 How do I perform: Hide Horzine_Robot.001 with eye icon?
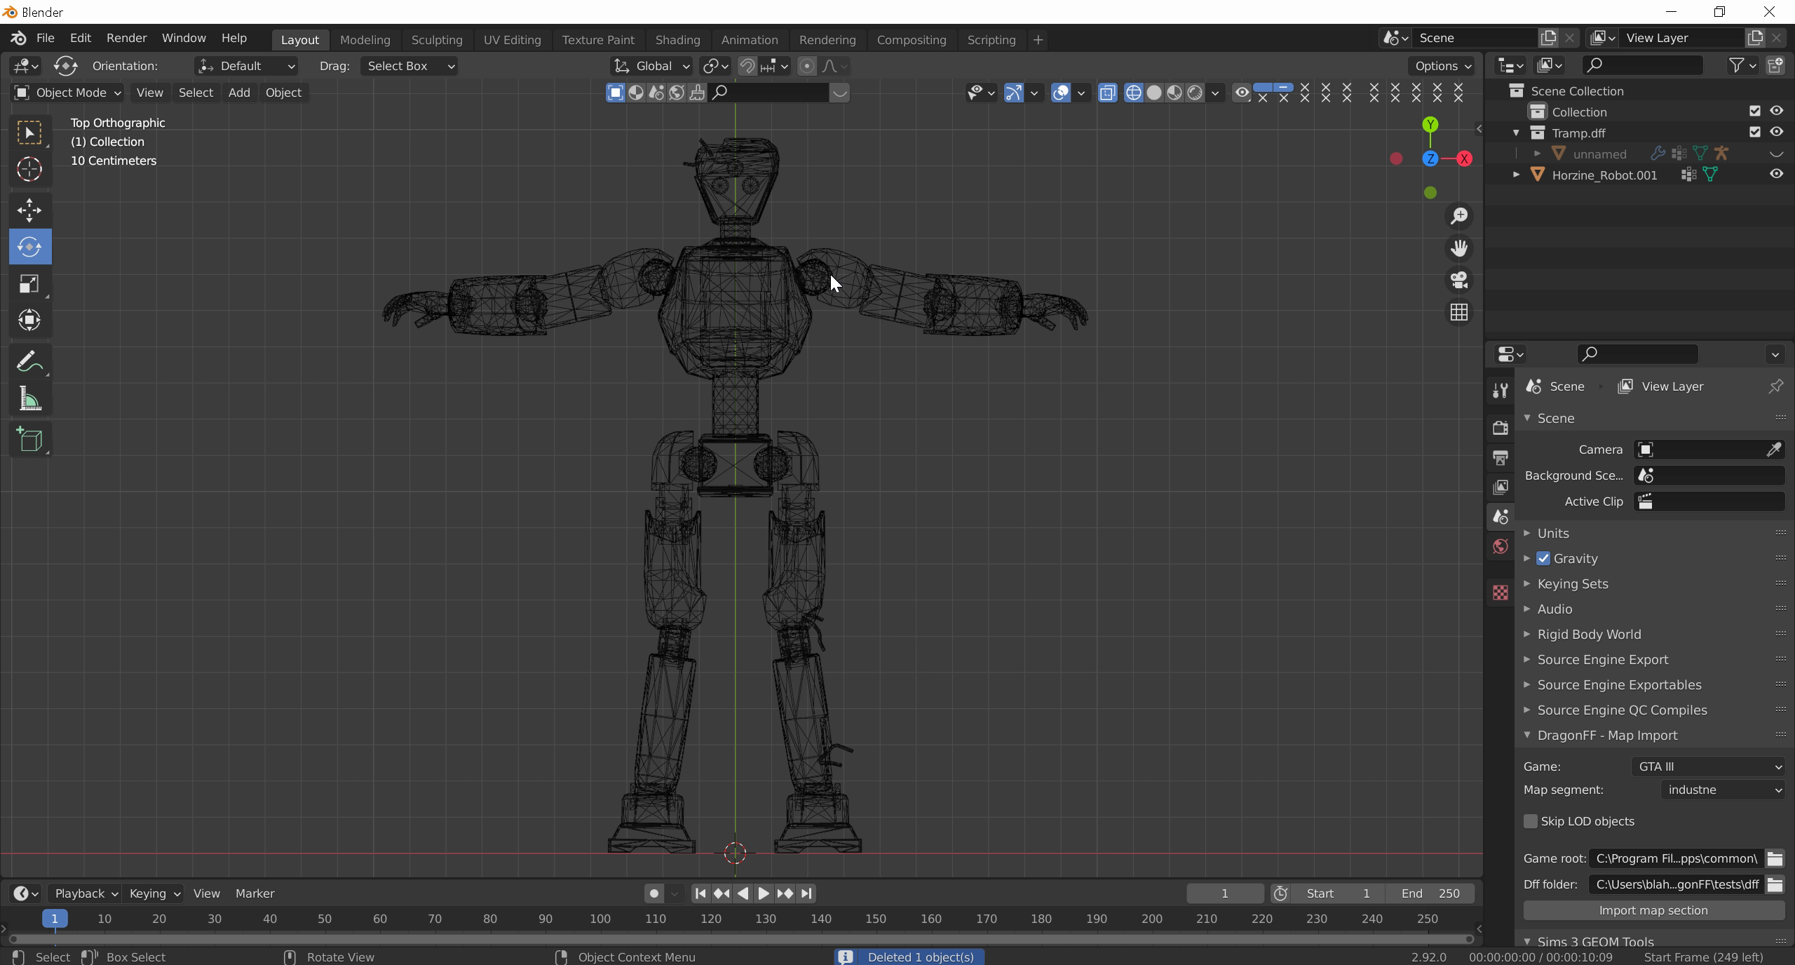[x=1776, y=175]
